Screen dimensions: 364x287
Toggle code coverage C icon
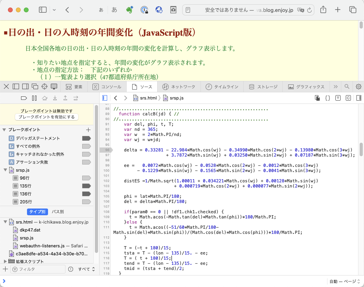348,98
